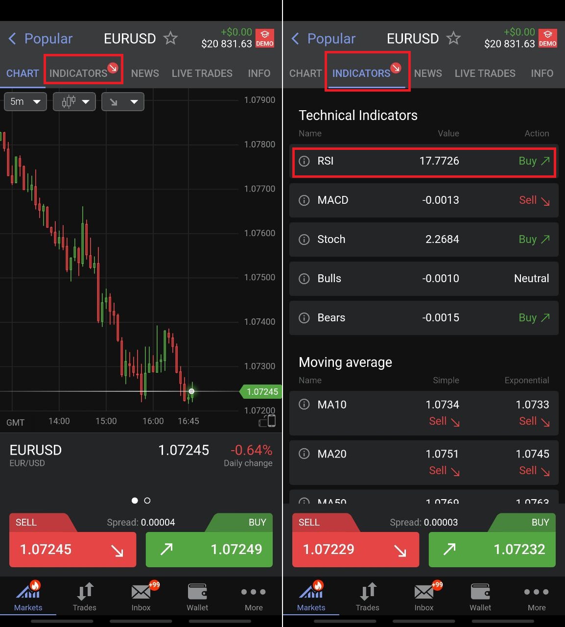The image size is (565, 627).
Task: Open the Trades section in bottom navigation
Action: click(x=84, y=595)
